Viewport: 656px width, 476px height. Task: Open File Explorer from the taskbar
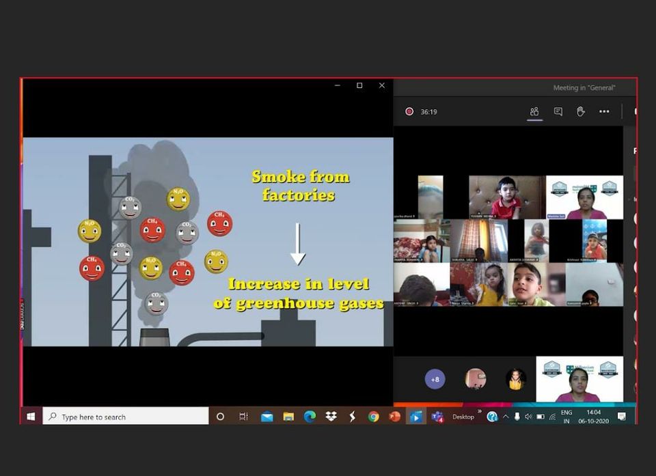[x=288, y=417]
